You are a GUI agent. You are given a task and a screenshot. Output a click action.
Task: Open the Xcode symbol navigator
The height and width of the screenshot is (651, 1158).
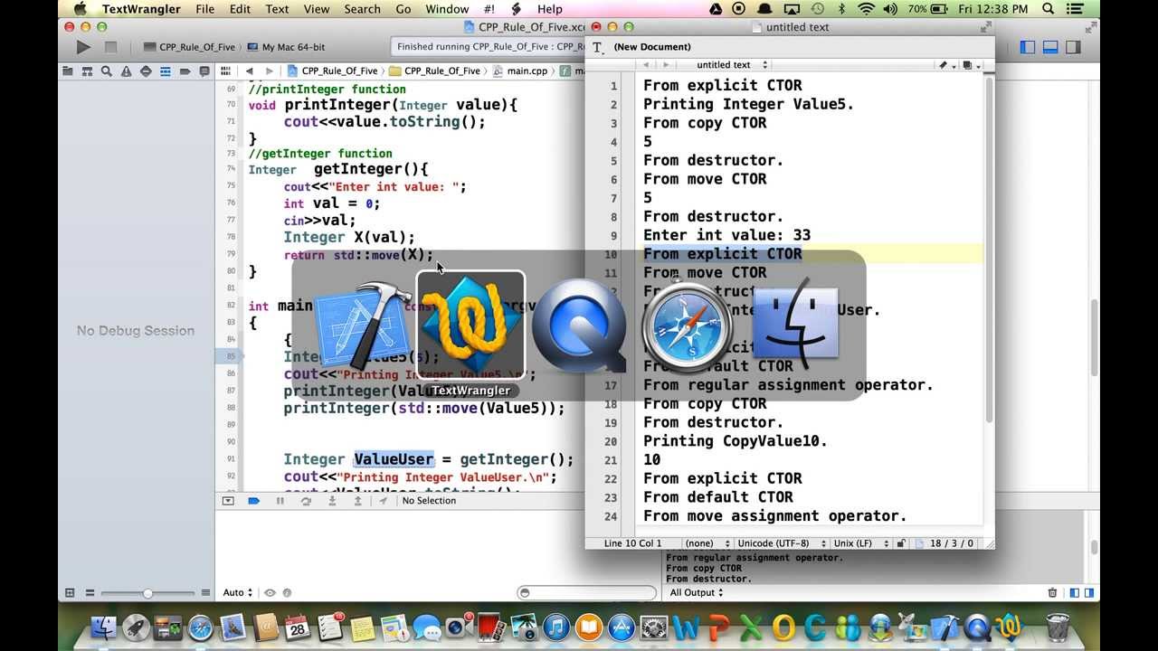pyautogui.click(x=87, y=71)
